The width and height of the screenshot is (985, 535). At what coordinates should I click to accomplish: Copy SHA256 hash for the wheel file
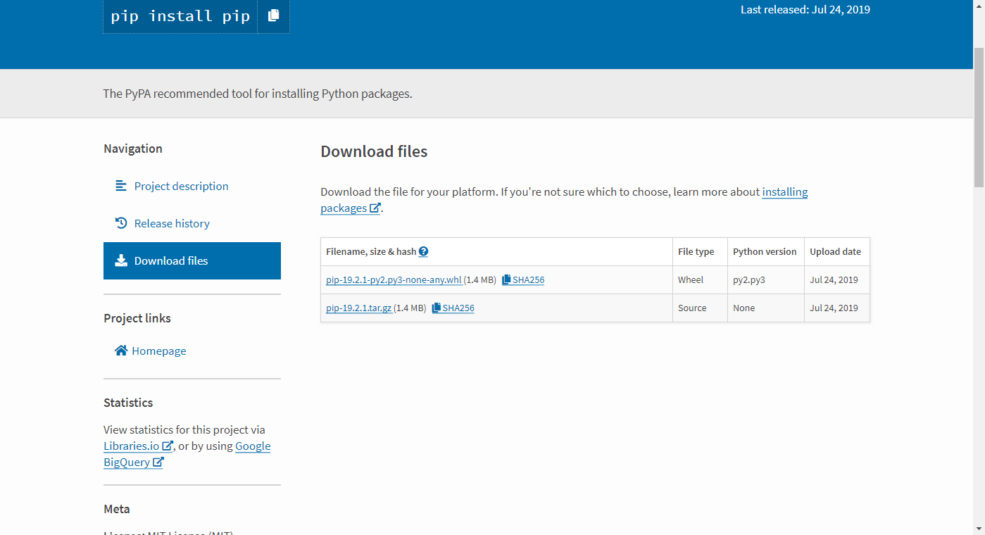(523, 279)
